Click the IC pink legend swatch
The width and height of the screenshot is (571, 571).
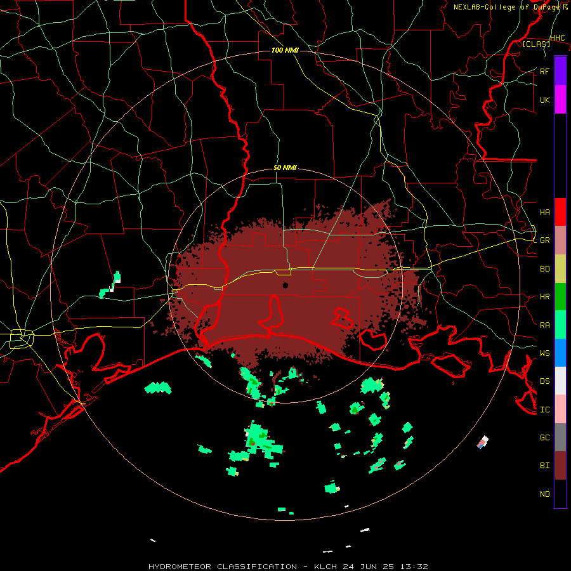tap(560, 409)
